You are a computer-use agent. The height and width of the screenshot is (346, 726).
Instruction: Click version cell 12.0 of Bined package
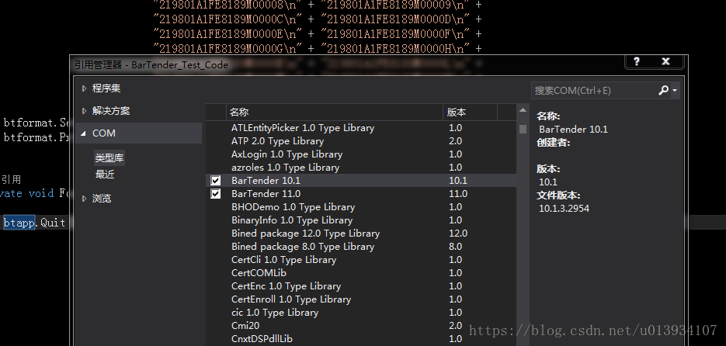(458, 234)
